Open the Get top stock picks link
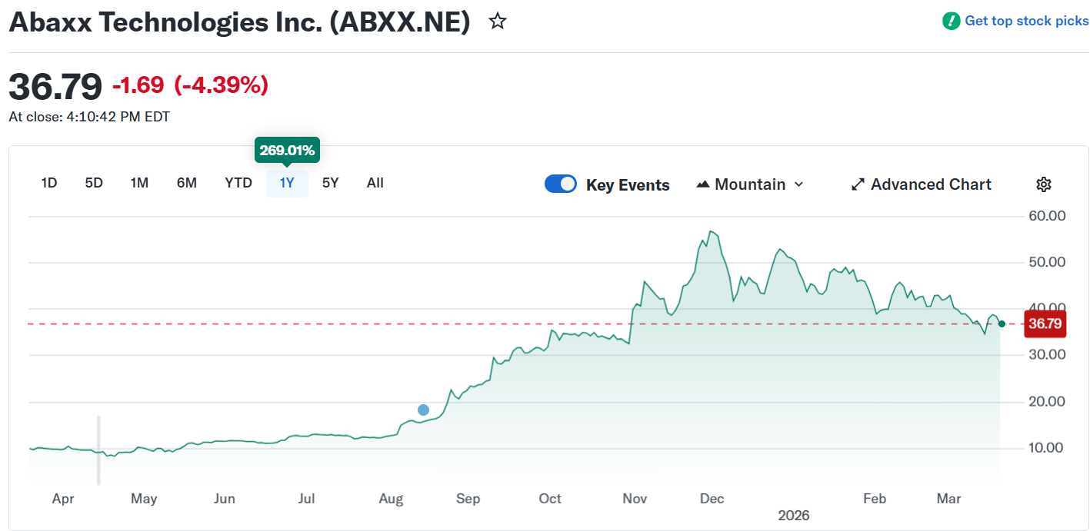Screen dimensions: 1090x531 (x=1026, y=21)
